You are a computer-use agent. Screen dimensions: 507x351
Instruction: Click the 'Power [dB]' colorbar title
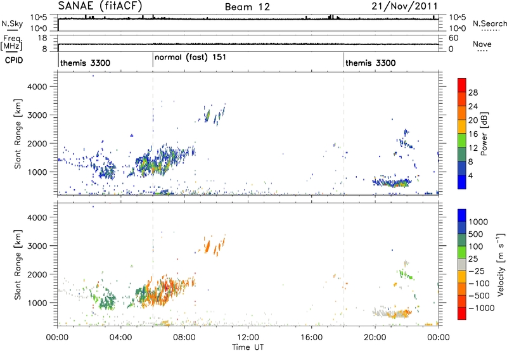pos(484,134)
